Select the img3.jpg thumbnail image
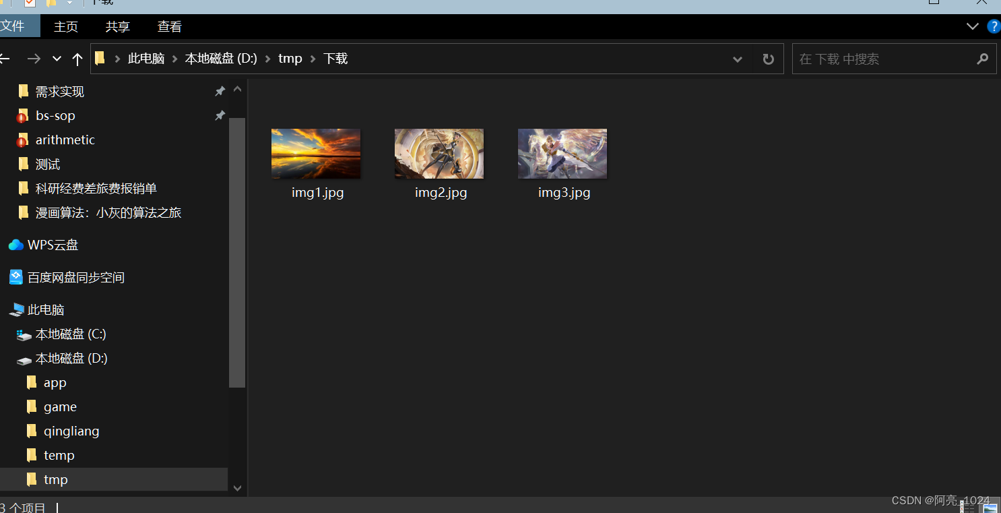This screenshot has width=1001, height=513. [x=562, y=154]
